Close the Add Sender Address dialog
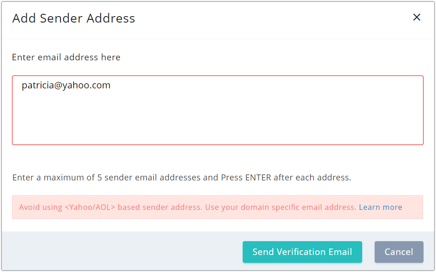The width and height of the screenshot is (436, 272). pyautogui.click(x=417, y=17)
